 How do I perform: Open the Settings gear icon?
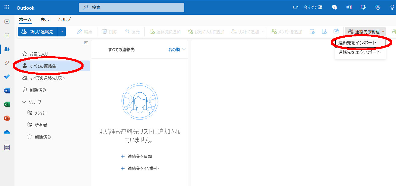click(378, 8)
